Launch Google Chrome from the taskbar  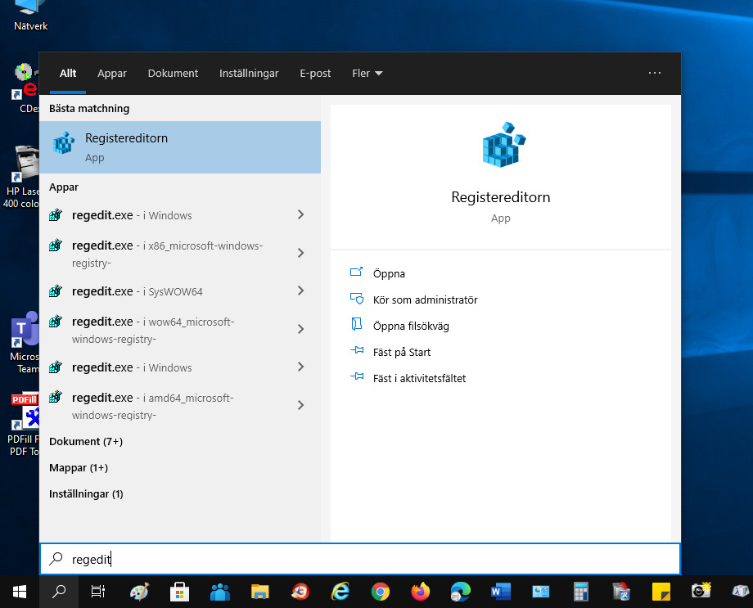[x=381, y=591]
